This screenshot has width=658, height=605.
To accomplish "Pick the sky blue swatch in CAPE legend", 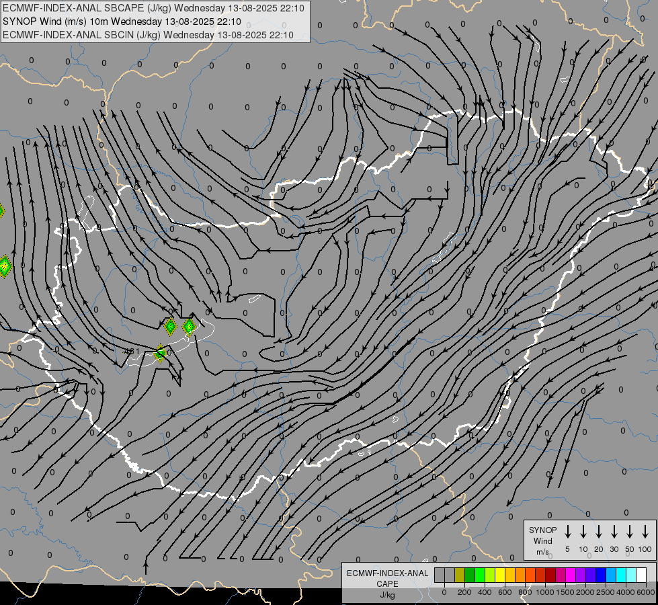I will [x=612, y=575].
